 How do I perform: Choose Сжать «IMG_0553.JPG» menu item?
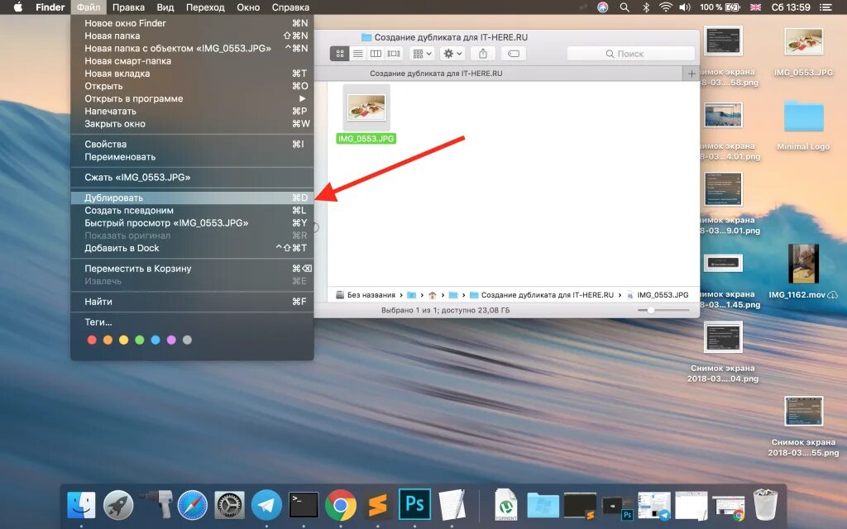click(x=192, y=177)
